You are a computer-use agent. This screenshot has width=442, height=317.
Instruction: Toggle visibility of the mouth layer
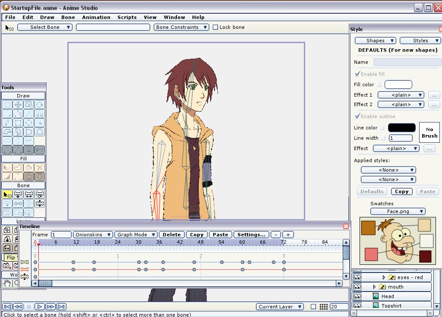point(357,287)
